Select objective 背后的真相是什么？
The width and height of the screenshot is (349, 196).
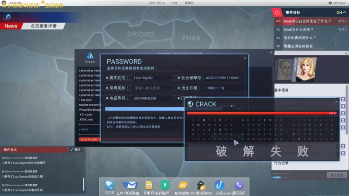pos(300,38)
